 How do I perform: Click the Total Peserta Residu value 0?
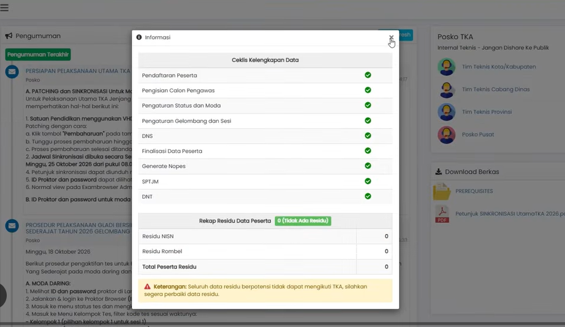click(386, 267)
